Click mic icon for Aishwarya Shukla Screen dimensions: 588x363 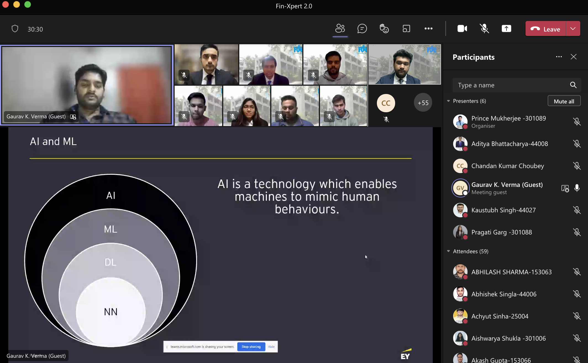tap(577, 338)
